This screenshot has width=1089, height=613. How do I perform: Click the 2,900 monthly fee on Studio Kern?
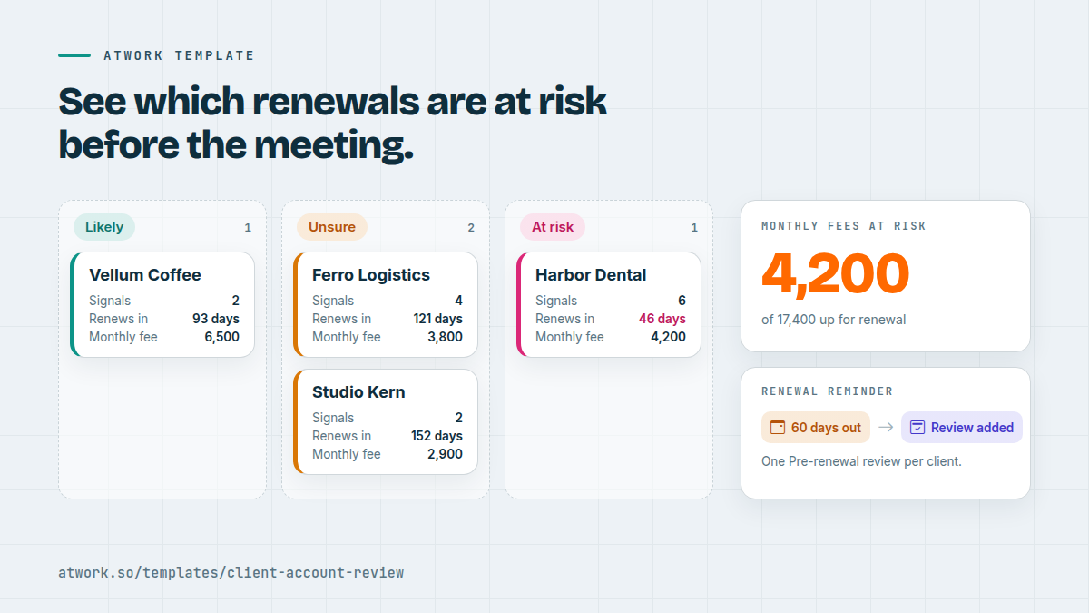click(x=446, y=454)
